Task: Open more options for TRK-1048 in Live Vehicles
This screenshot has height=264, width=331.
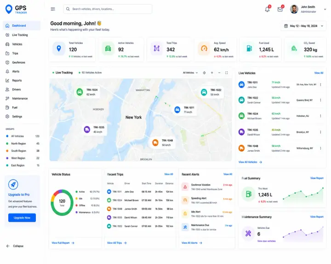Action: pyautogui.click(x=320, y=148)
